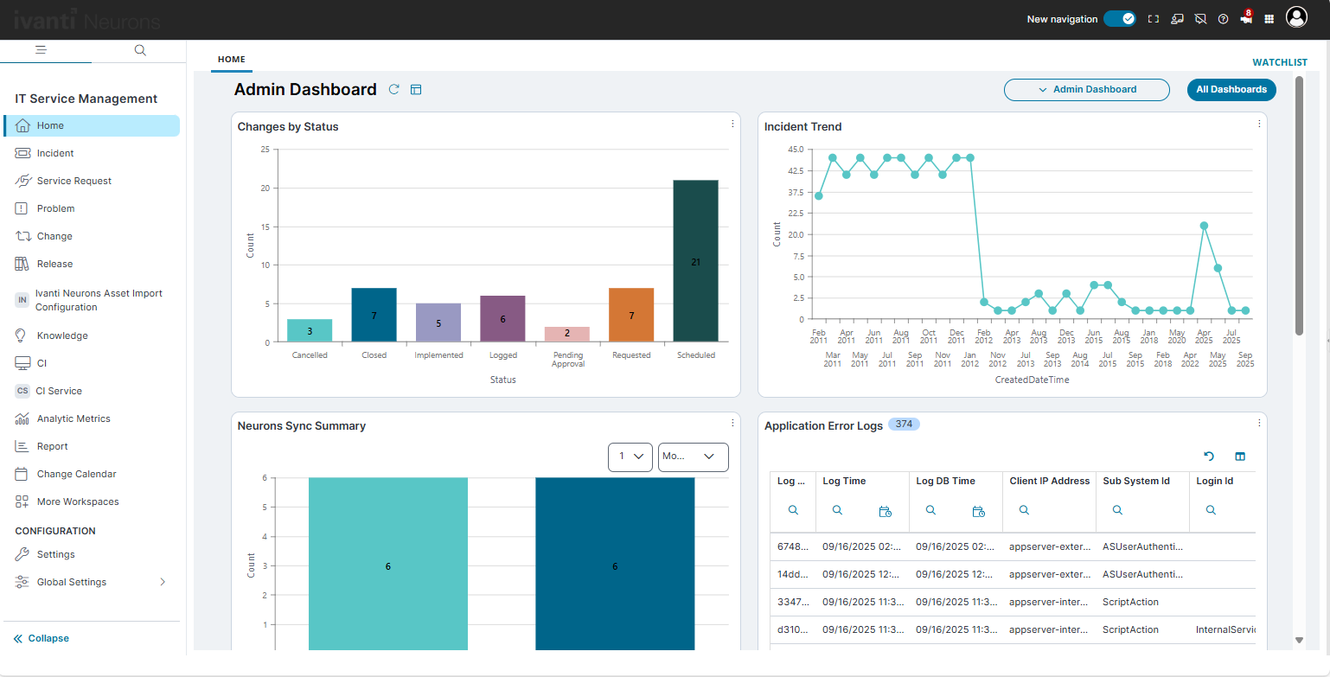Click the user profile avatar
This screenshot has width=1330, height=677.
coord(1296,17)
